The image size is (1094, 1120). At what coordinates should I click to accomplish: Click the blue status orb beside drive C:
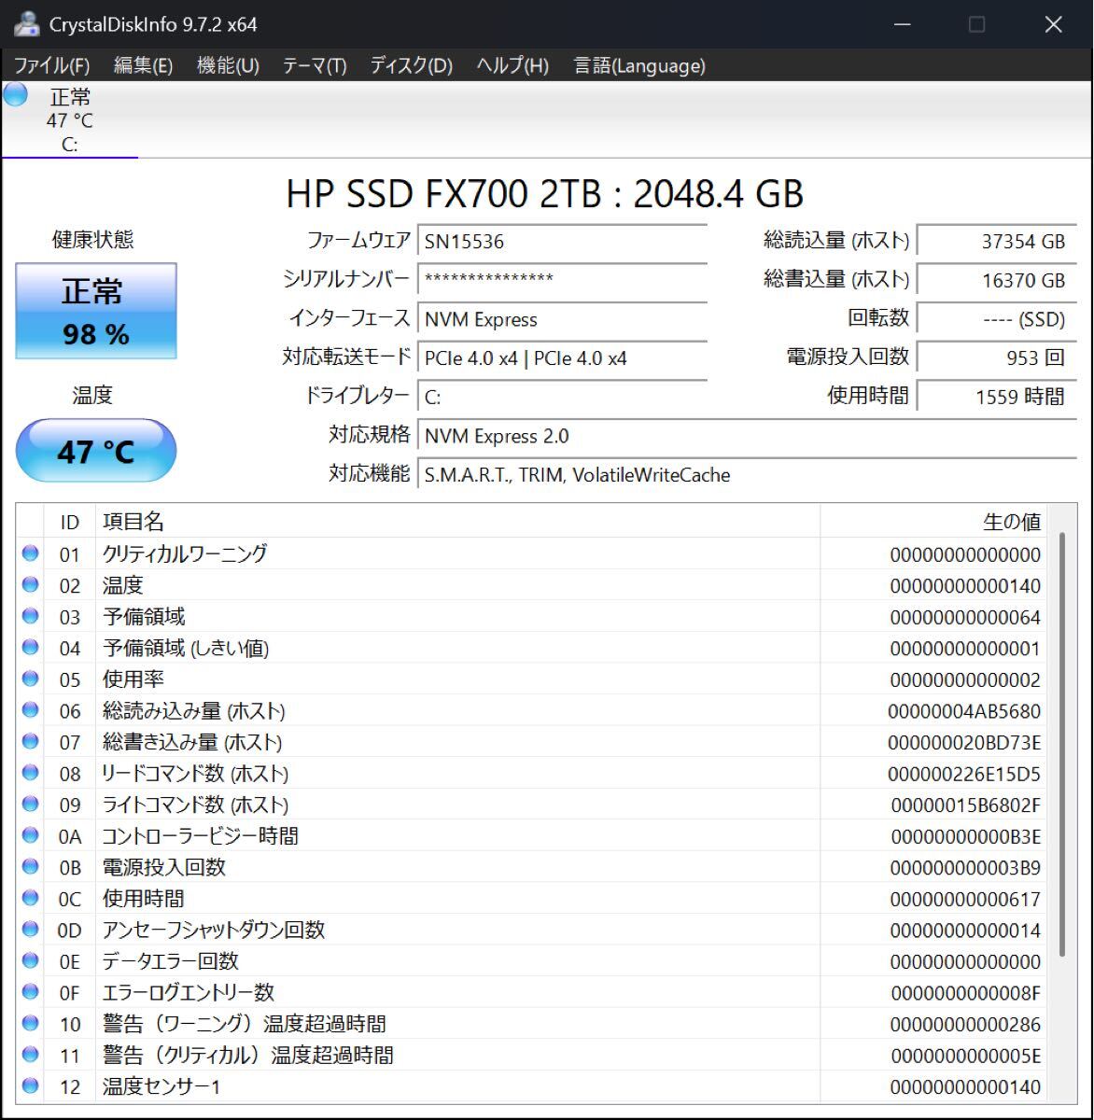tap(16, 95)
